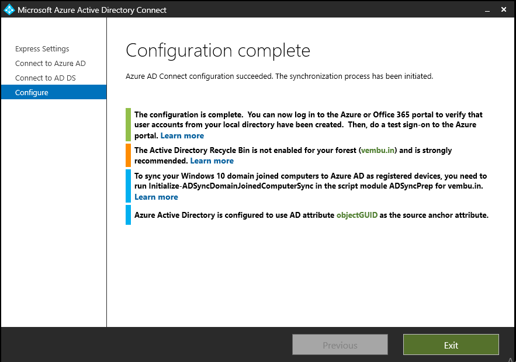Screen dimensions: 516x362
Task: Click the green vembu.in forest name
Action: pos(378,151)
